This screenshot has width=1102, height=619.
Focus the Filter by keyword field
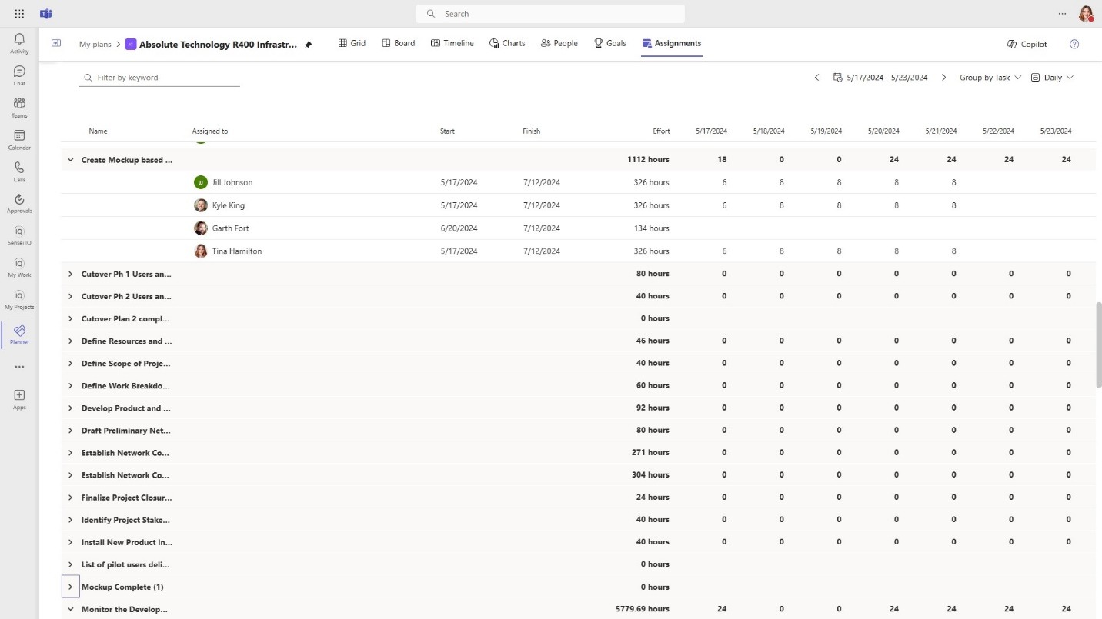coord(159,78)
